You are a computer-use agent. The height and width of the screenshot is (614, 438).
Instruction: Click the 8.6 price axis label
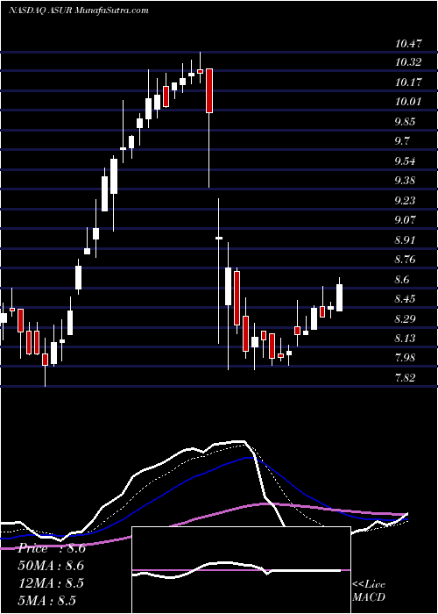coord(402,279)
